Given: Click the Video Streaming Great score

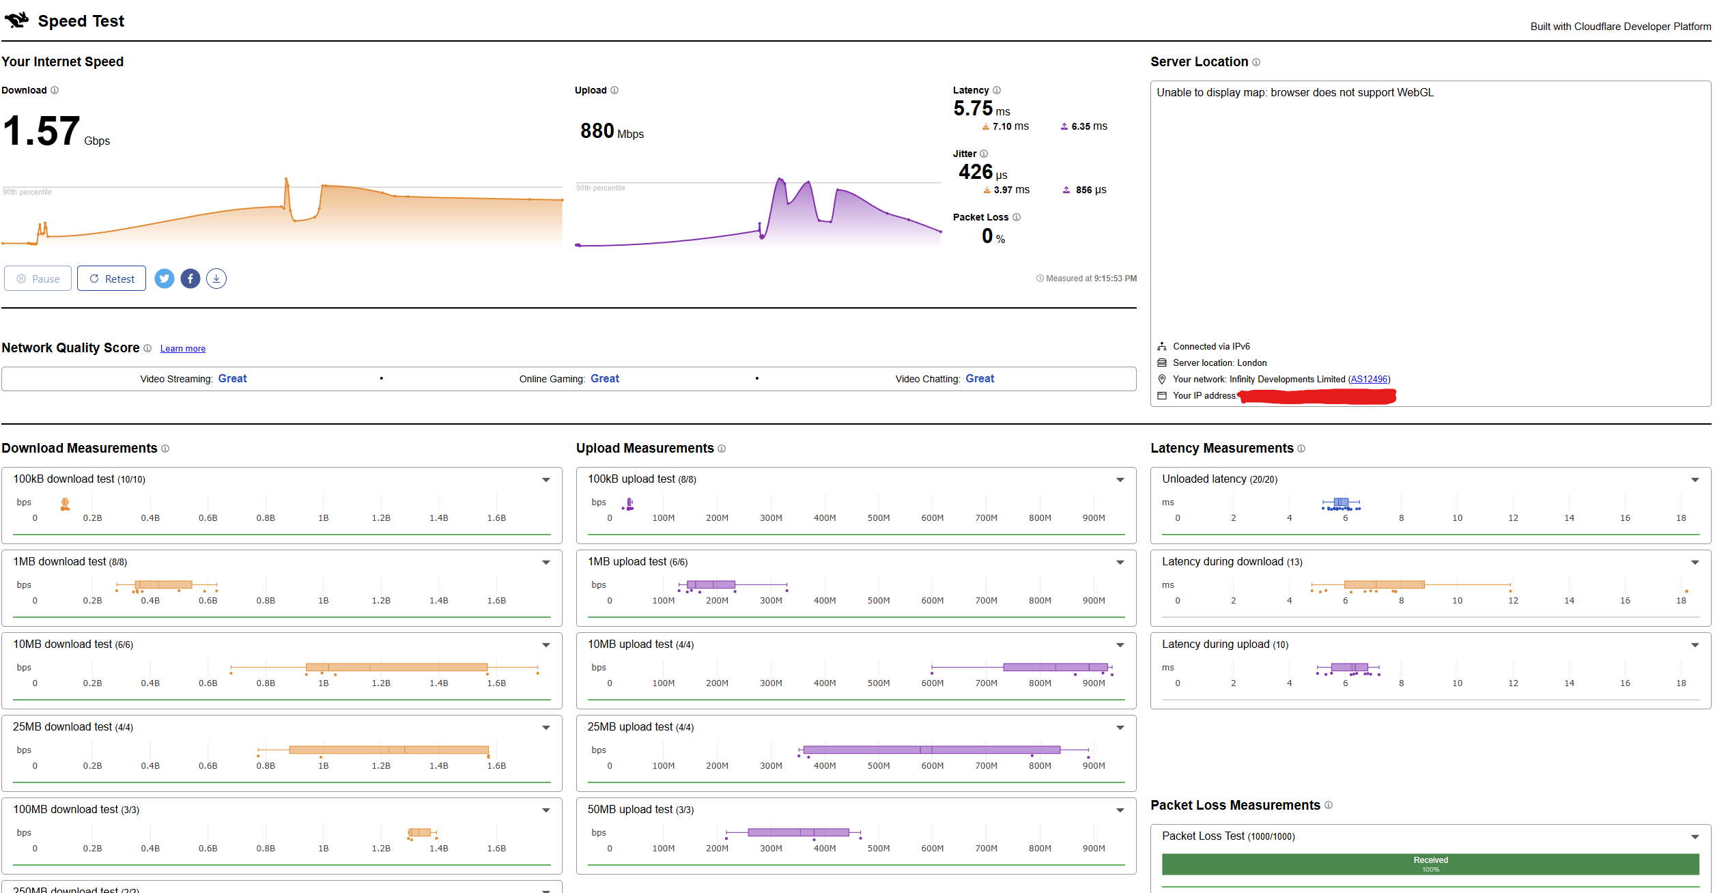Looking at the screenshot, I should tap(232, 379).
